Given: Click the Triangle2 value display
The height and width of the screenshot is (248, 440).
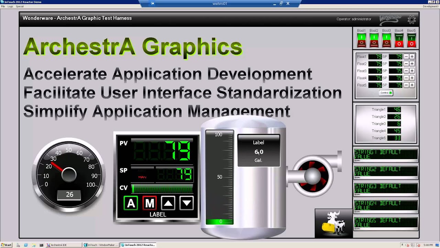Looking at the screenshot, I should coord(394,117).
